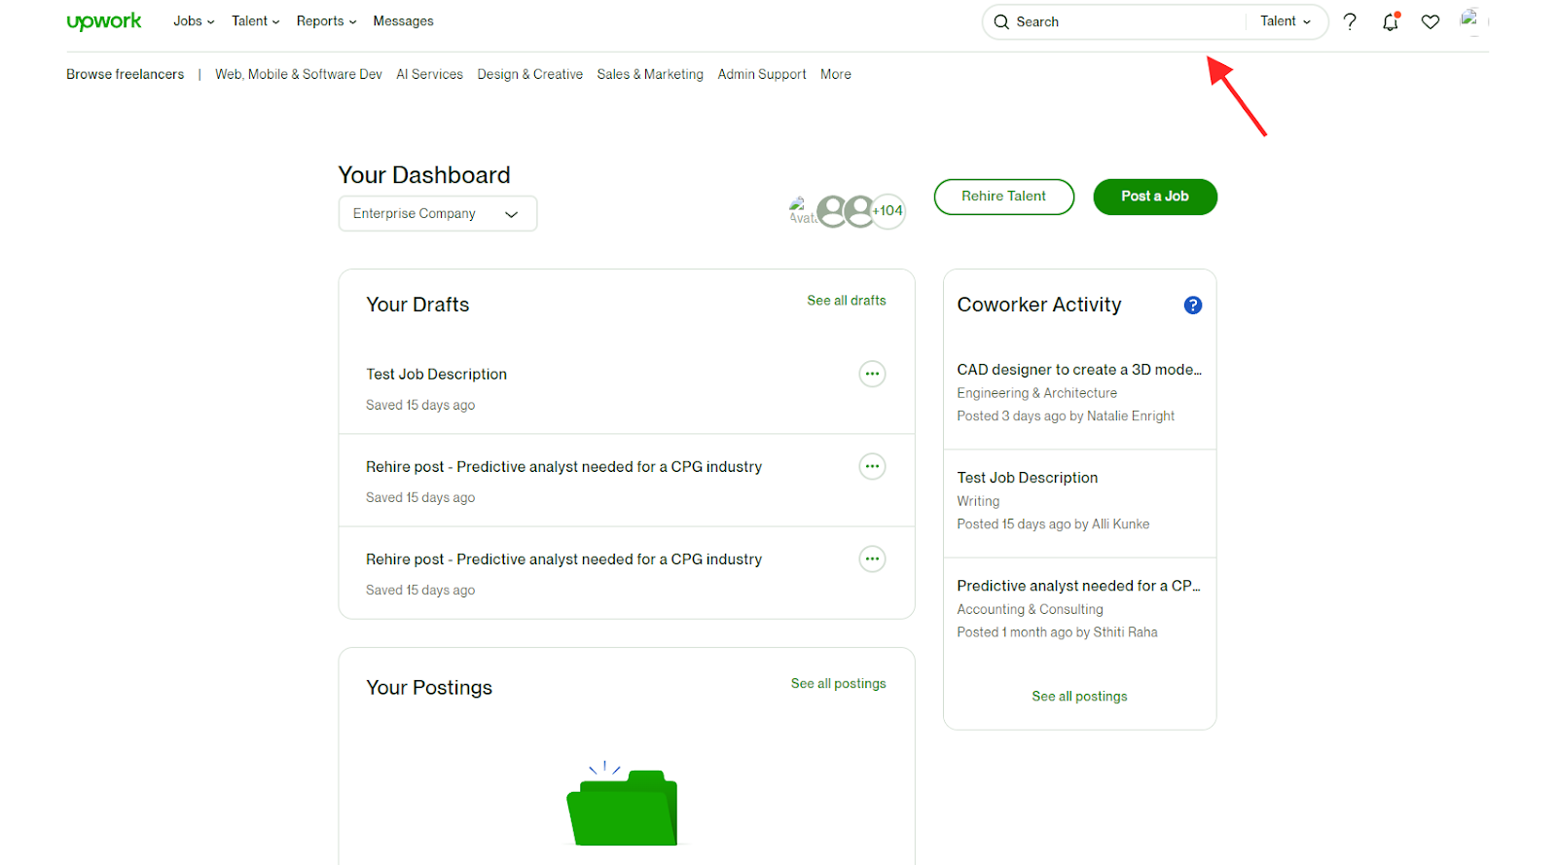Open the profile avatar menu
Viewport: 1557px width, 865px height.
click(x=1469, y=19)
